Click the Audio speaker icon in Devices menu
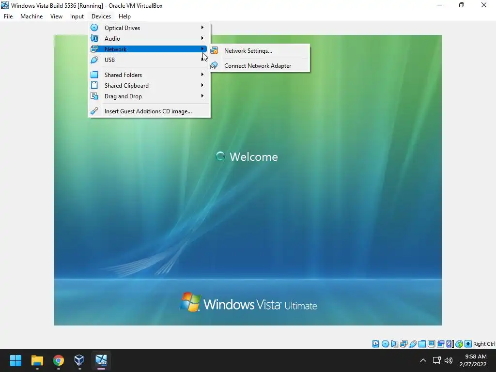496x372 pixels. (94, 38)
